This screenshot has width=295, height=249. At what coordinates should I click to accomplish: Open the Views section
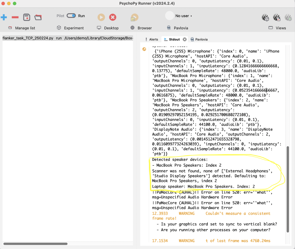pos(277,28)
